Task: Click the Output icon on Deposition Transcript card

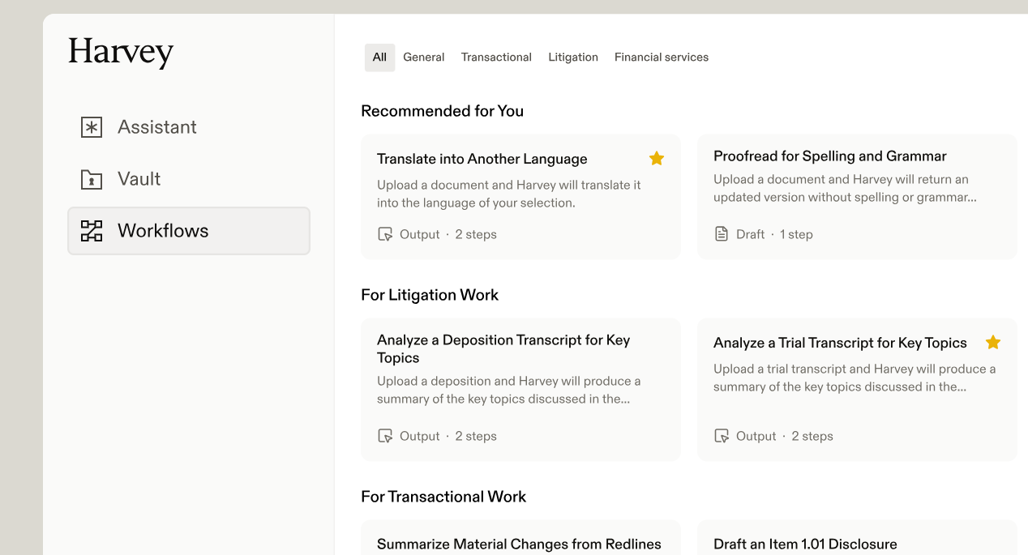Action: coord(385,436)
